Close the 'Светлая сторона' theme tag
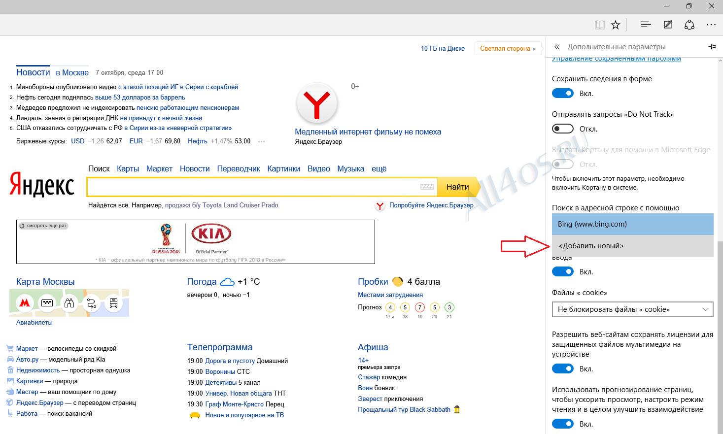The image size is (723, 434). click(534, 49)
